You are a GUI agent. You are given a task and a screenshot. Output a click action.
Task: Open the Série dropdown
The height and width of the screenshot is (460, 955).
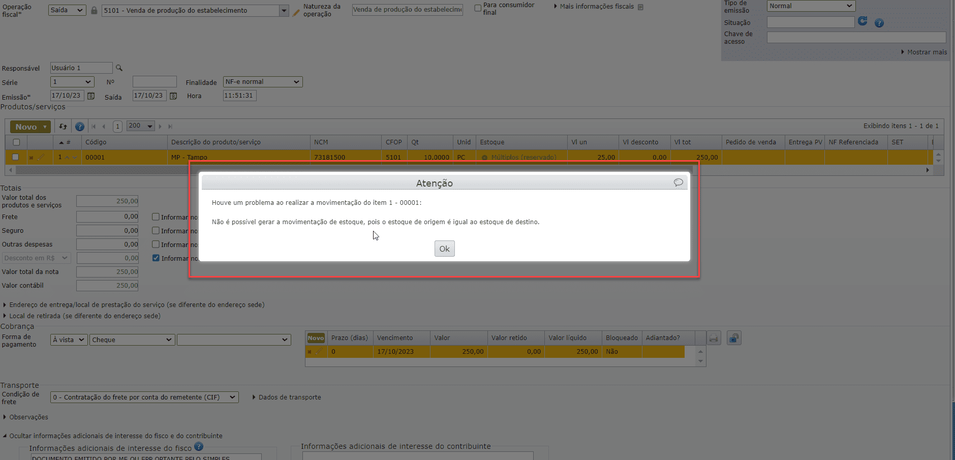[72, 82]
